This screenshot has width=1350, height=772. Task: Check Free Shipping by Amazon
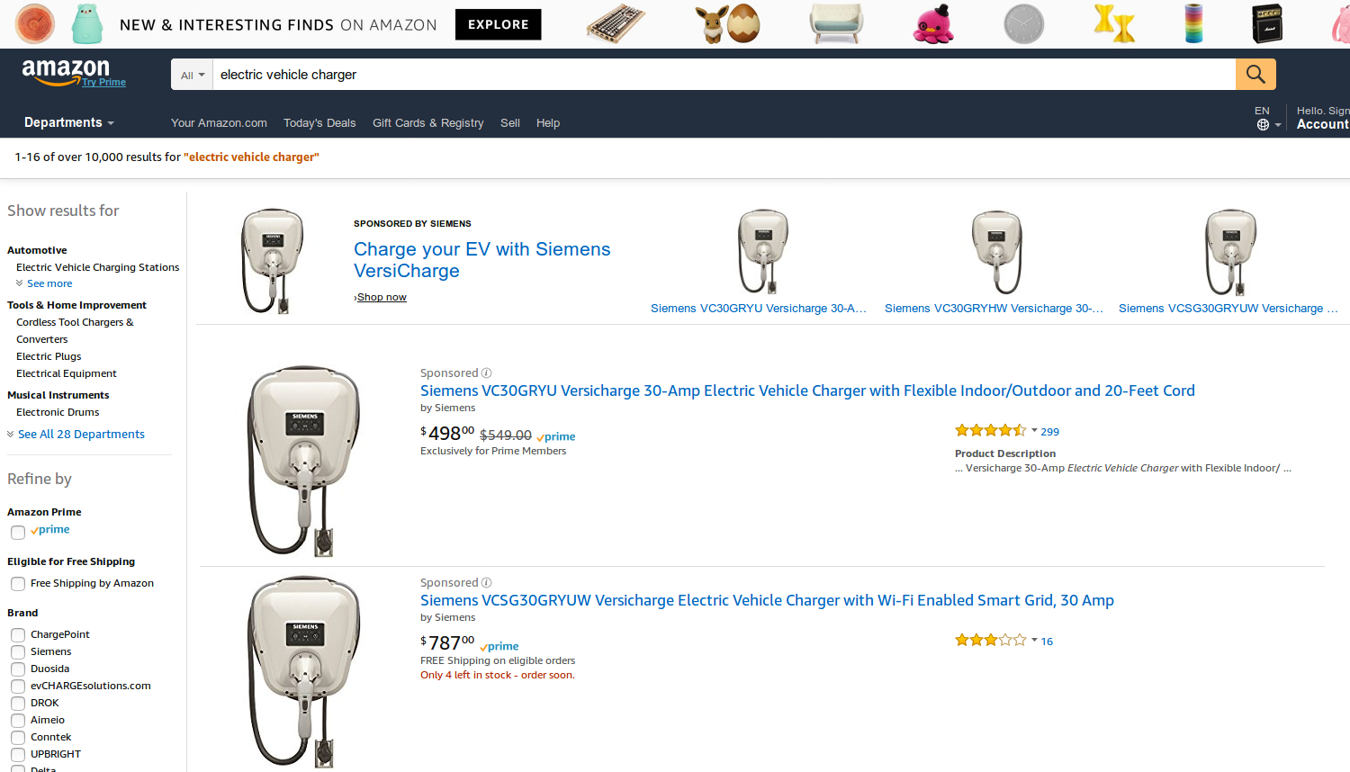coord(18,584)
